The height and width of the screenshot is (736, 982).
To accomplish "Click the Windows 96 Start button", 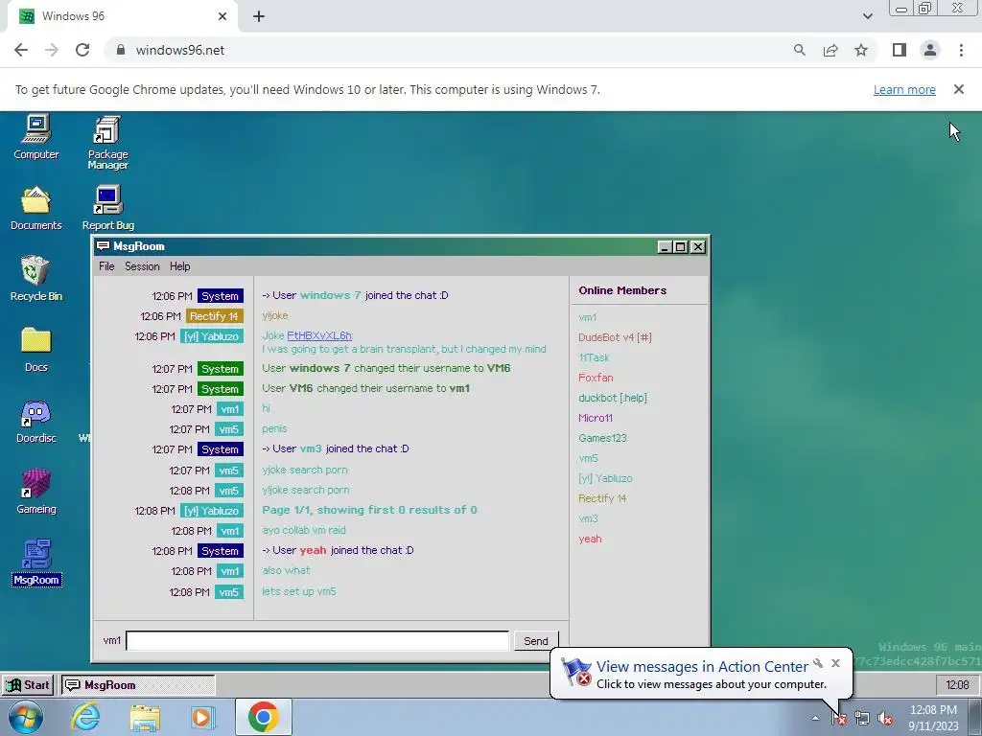I will (x=28, y=684).
